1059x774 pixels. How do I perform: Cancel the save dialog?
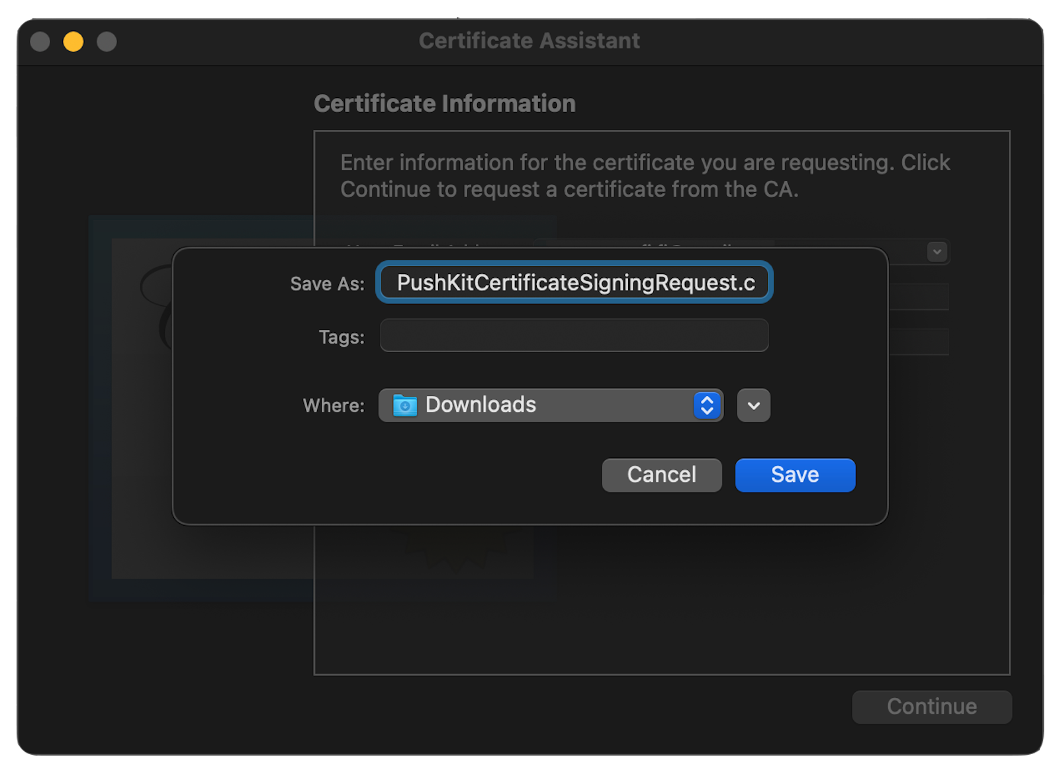(661, 475)
